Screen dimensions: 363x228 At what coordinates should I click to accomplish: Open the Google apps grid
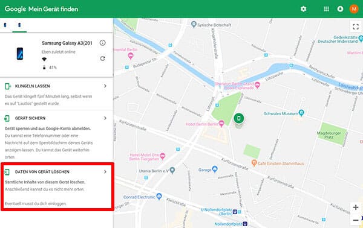click(327, 9)
